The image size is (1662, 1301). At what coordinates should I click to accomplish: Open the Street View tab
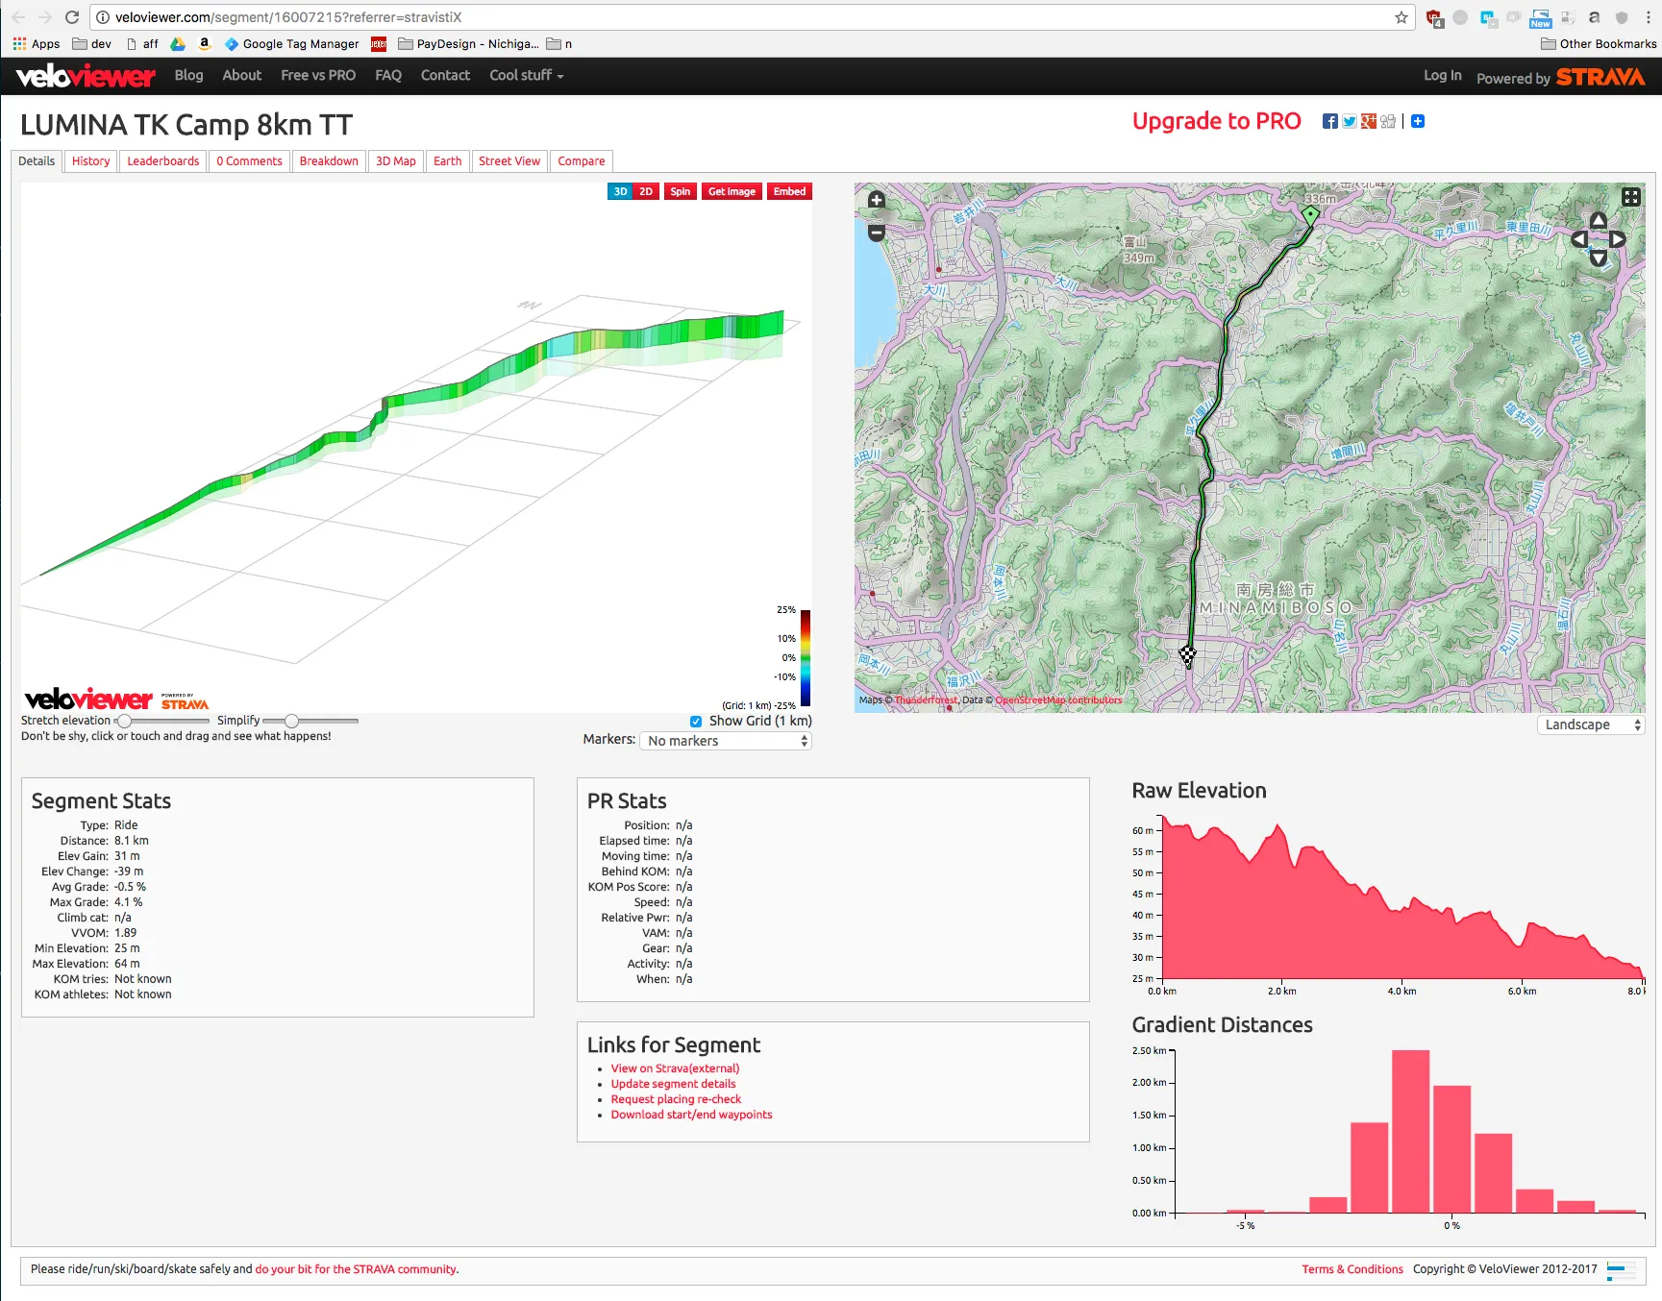(x=509, y=161)
